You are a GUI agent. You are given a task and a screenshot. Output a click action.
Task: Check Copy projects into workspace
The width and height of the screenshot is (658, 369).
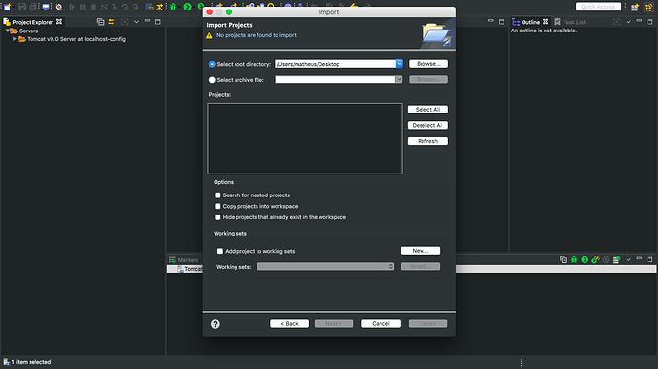click(x=217, y=206)
